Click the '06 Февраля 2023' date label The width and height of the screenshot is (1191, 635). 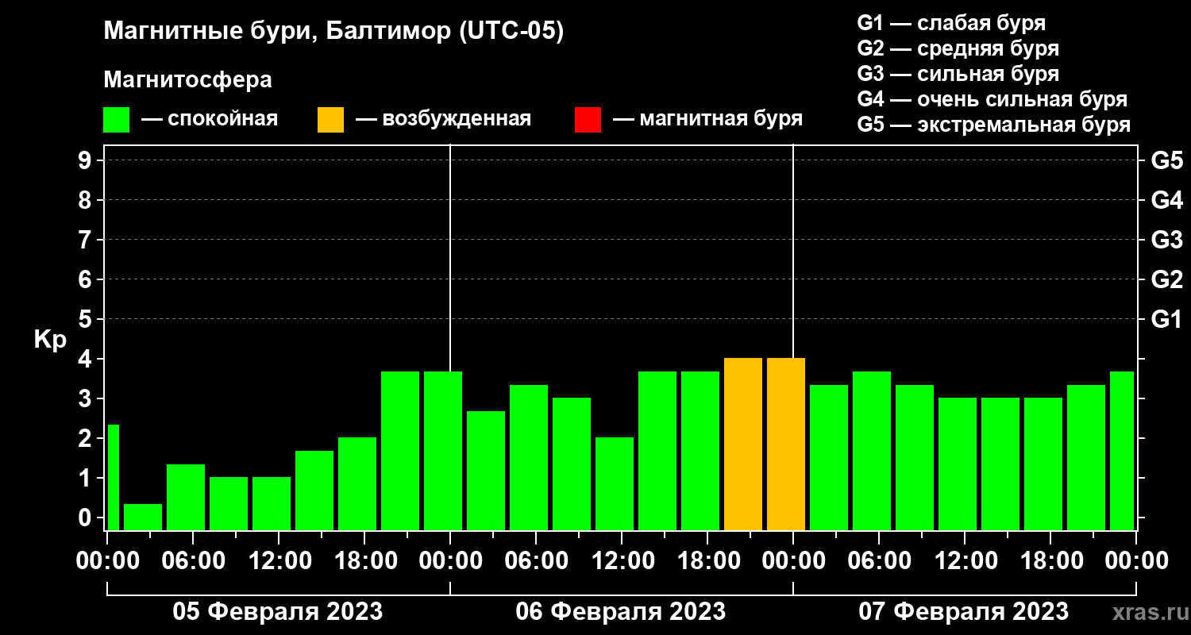tap(621, 612)
